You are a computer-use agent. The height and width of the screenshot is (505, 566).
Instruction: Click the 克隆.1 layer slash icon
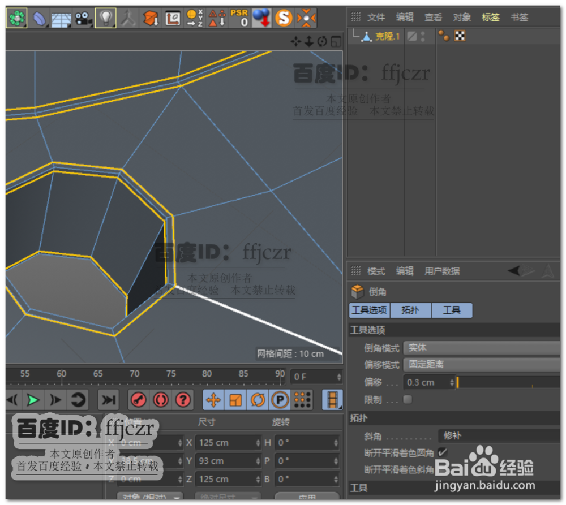point(411,36)
